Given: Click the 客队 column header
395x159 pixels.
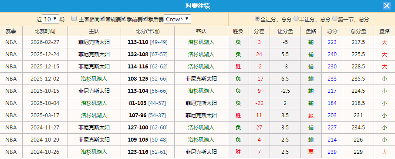Looking at the screenshot, I should coord(201,31).
